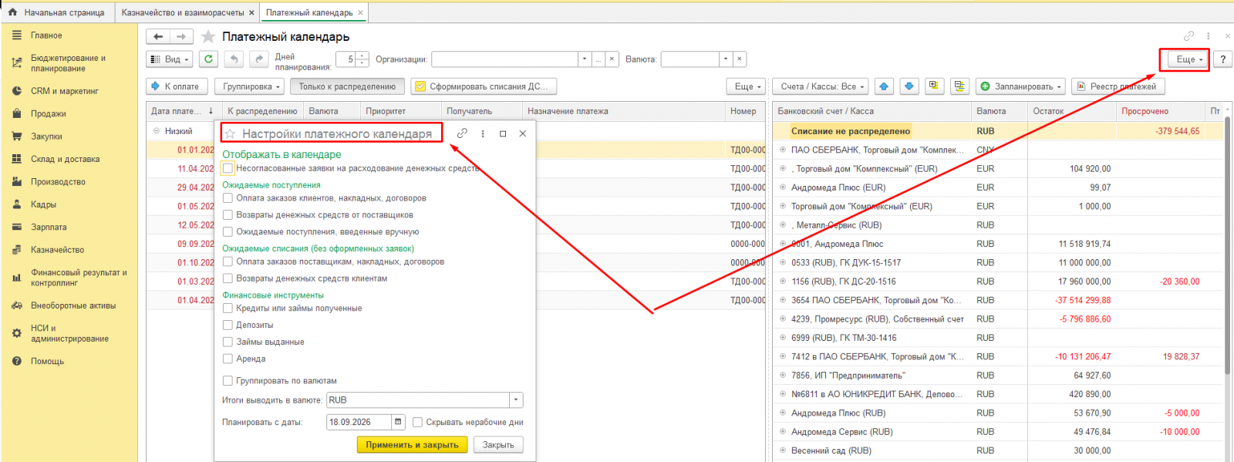
Task: Go forward with the right navigation arrow
Action: pyautogui.click(x=181, y=36)
